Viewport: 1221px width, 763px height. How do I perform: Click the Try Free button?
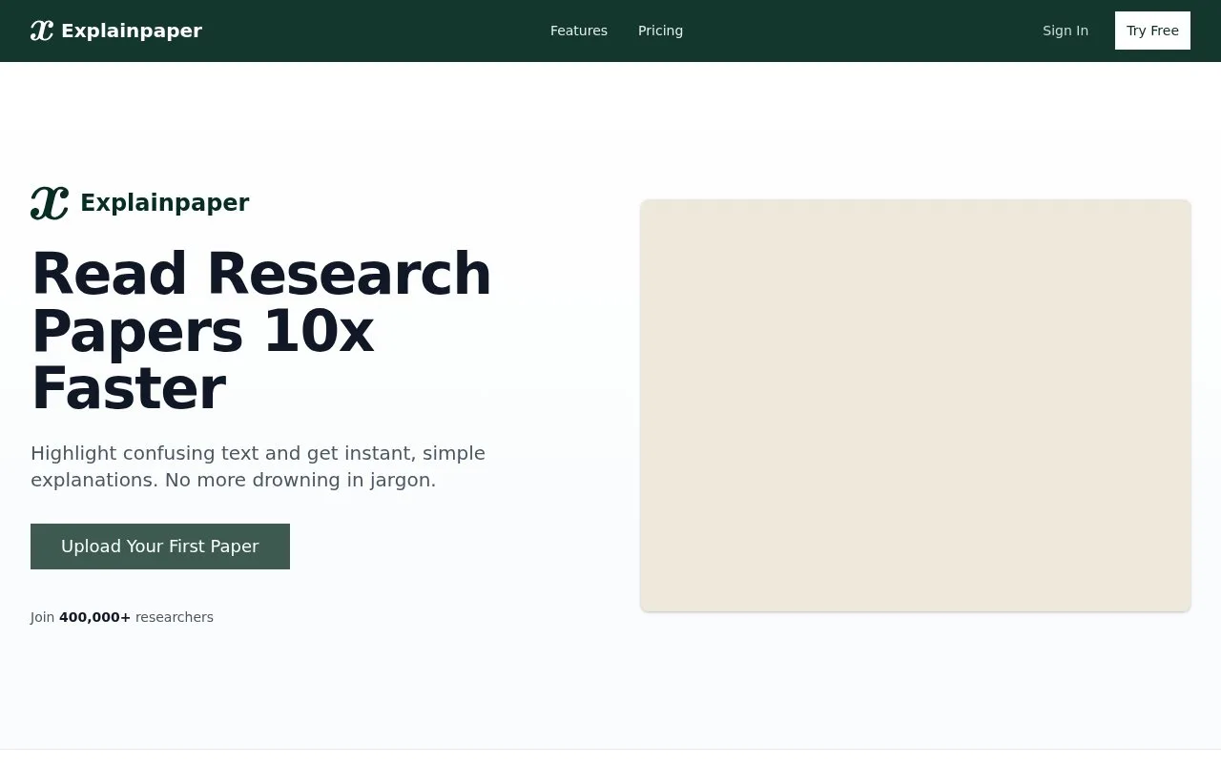[x=1152, y=31]
